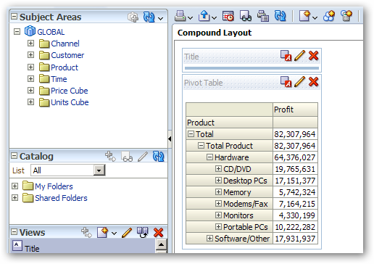This screenshot has height=264, width=374.
Task: Expand the Software/Other row
Action: (x=209, y=239)
